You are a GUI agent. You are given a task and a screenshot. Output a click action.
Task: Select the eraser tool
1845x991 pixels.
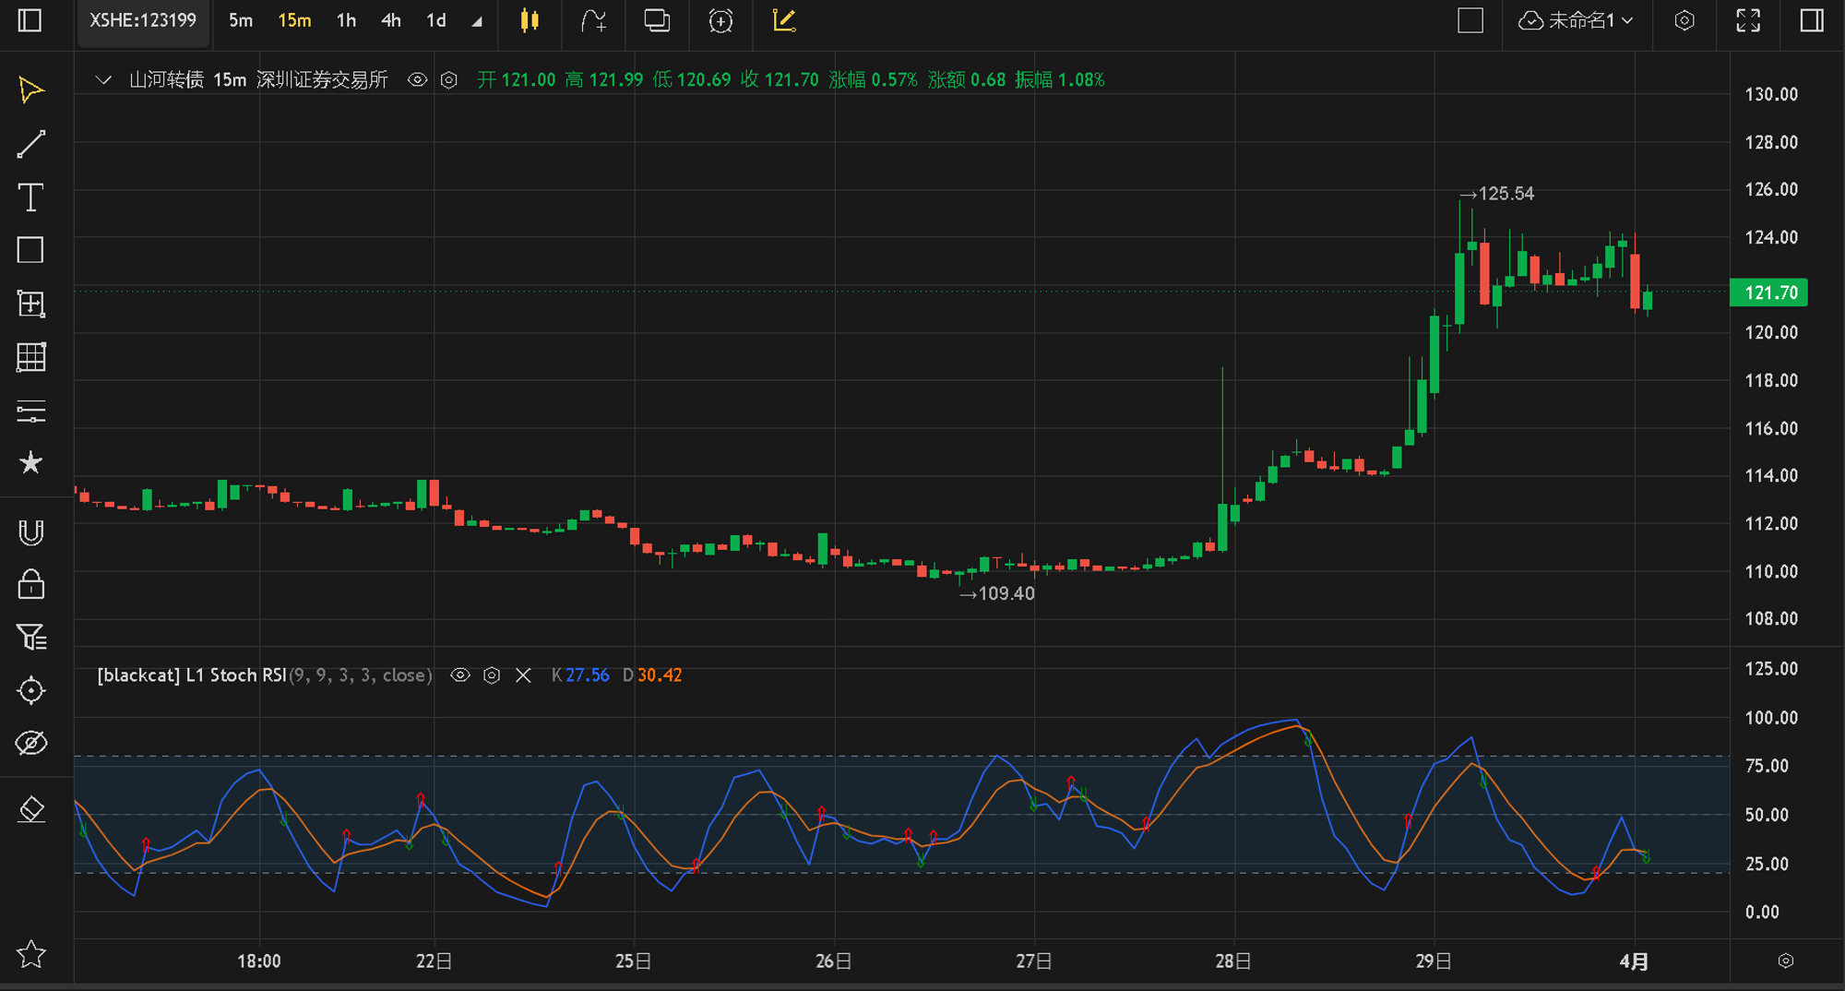31,809
